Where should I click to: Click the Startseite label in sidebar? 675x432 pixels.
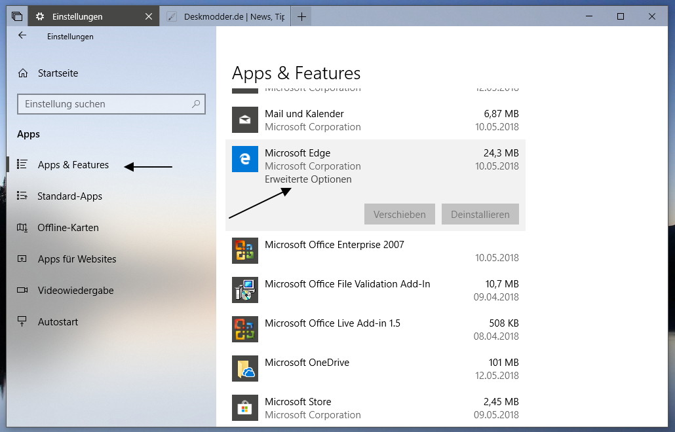click(58, 73)
